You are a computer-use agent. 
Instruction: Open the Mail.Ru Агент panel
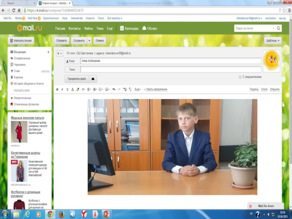coord(266,206)
